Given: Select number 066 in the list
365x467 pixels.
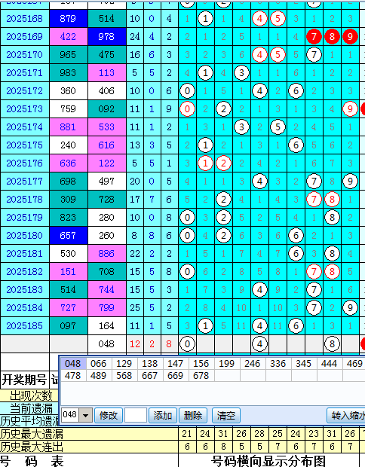Looking at the screenshot, I should click(98, 363).
